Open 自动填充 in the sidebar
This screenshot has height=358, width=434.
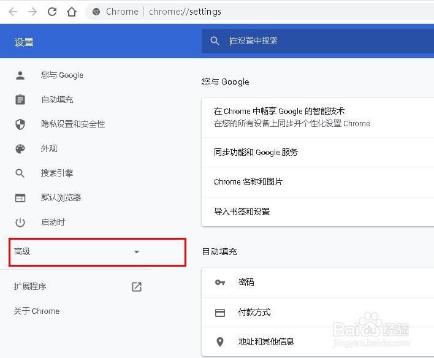[57, 99]
